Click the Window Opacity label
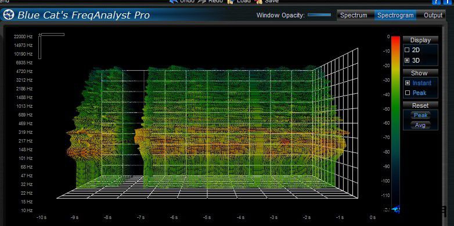Screen dimensions: 454x226 [280, 15]
